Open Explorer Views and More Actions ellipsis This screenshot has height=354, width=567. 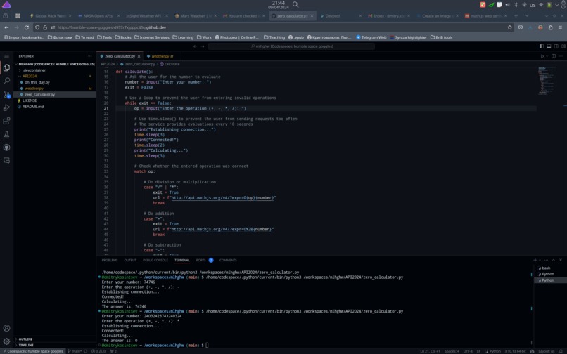(x=89, y=56)
